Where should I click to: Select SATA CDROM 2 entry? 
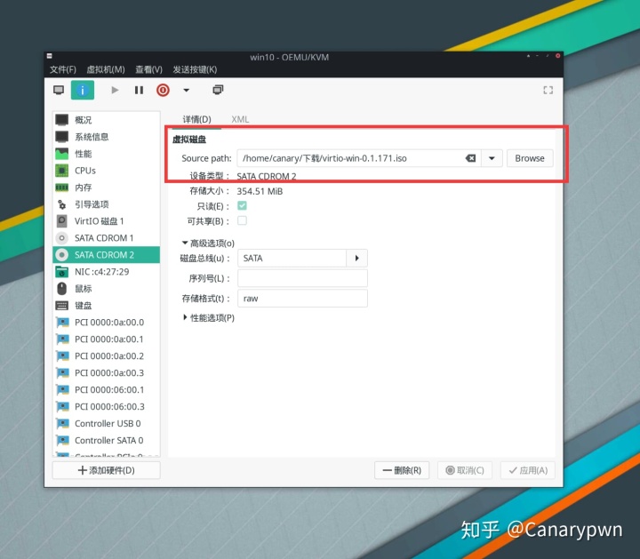(106, 255)
